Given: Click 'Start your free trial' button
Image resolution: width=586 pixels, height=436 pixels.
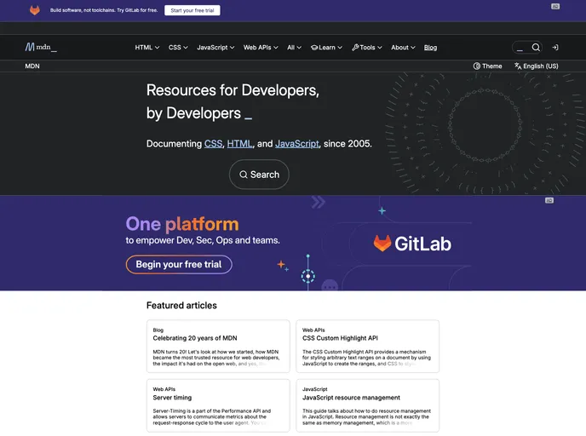Looking at the screenshot, I should [192, 10].
